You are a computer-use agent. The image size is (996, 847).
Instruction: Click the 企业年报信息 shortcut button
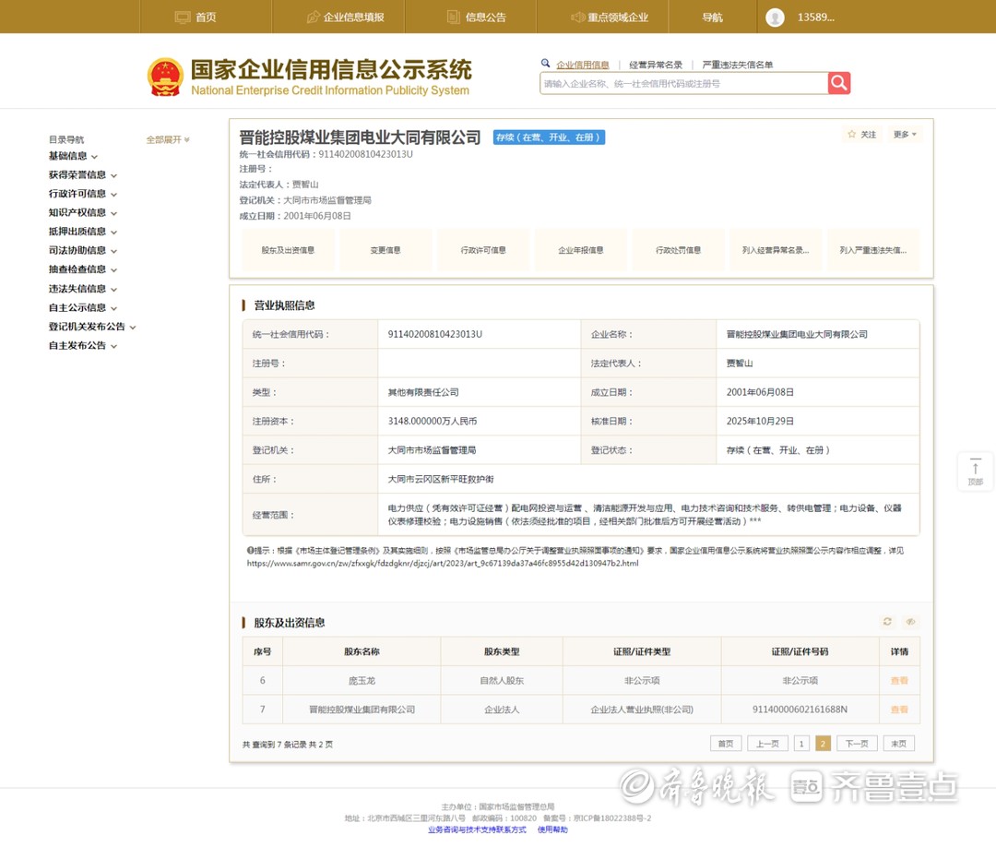click(x=581, y=250)
